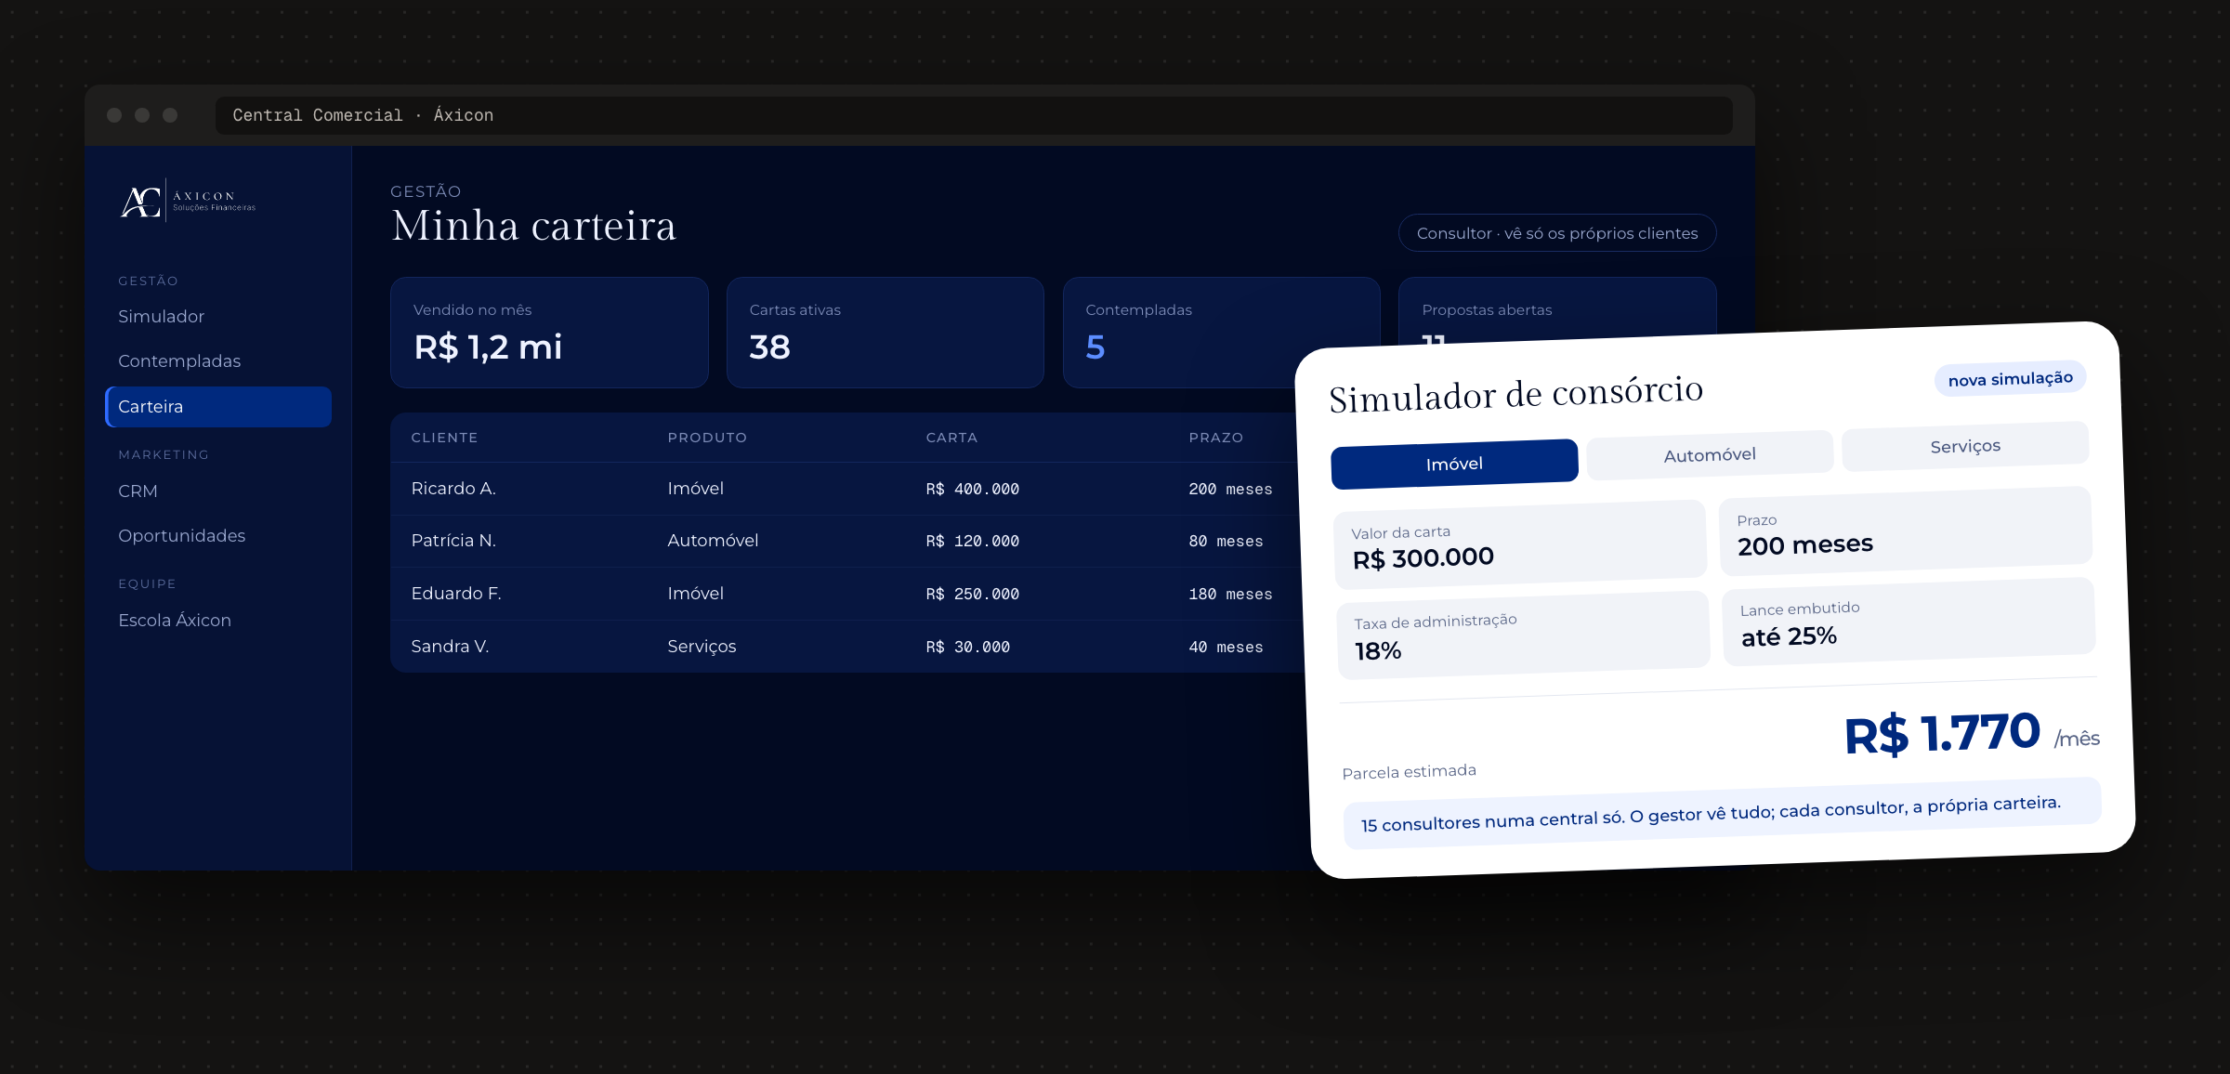
Task: Click the R$ 400.000 carta value
Action: point(972,490)
